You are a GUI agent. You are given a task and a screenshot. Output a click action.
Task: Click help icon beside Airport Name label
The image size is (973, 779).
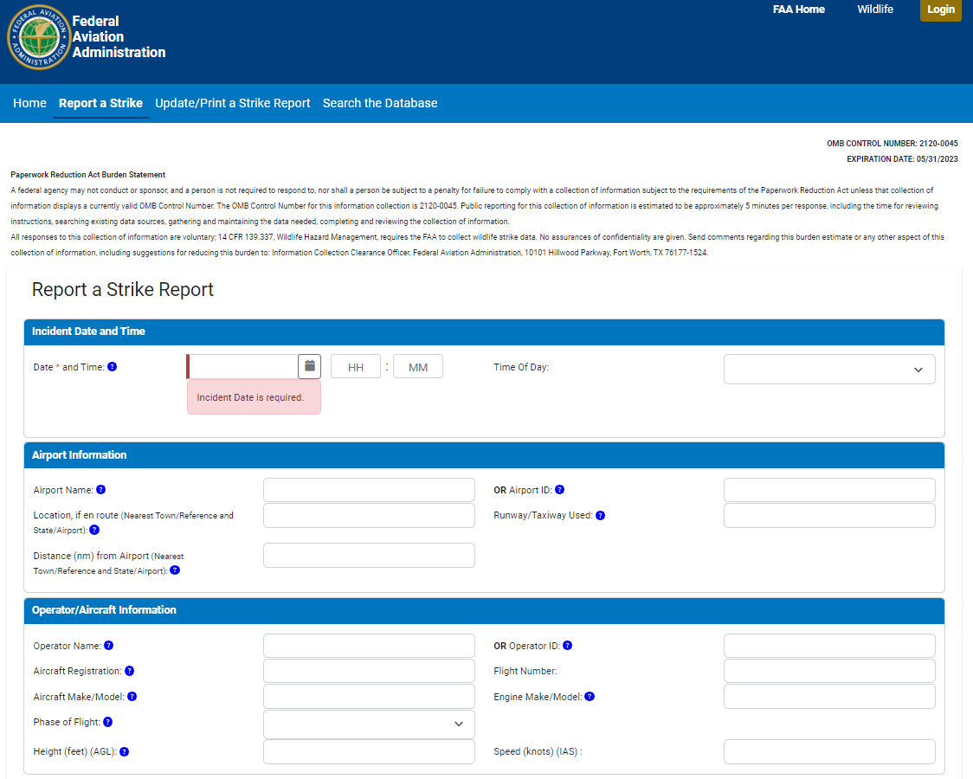coord(101,490)
